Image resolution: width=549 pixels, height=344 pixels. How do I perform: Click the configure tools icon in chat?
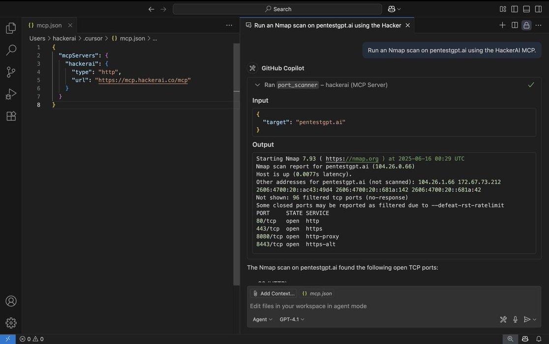tap(503, 319)
